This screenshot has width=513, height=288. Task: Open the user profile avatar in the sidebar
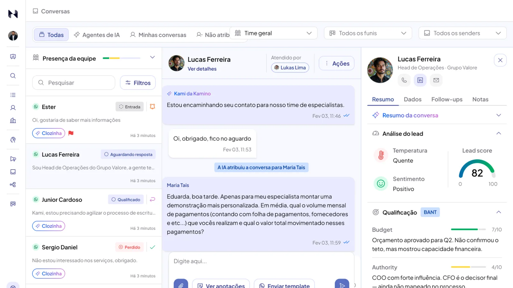coord(13,36)
